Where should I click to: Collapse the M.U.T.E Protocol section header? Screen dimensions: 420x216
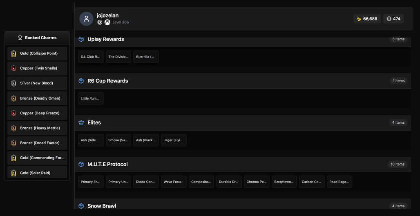pos(243,164)
